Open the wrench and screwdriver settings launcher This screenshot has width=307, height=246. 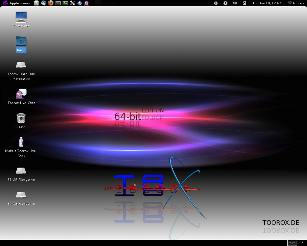(x=73, y=3)
